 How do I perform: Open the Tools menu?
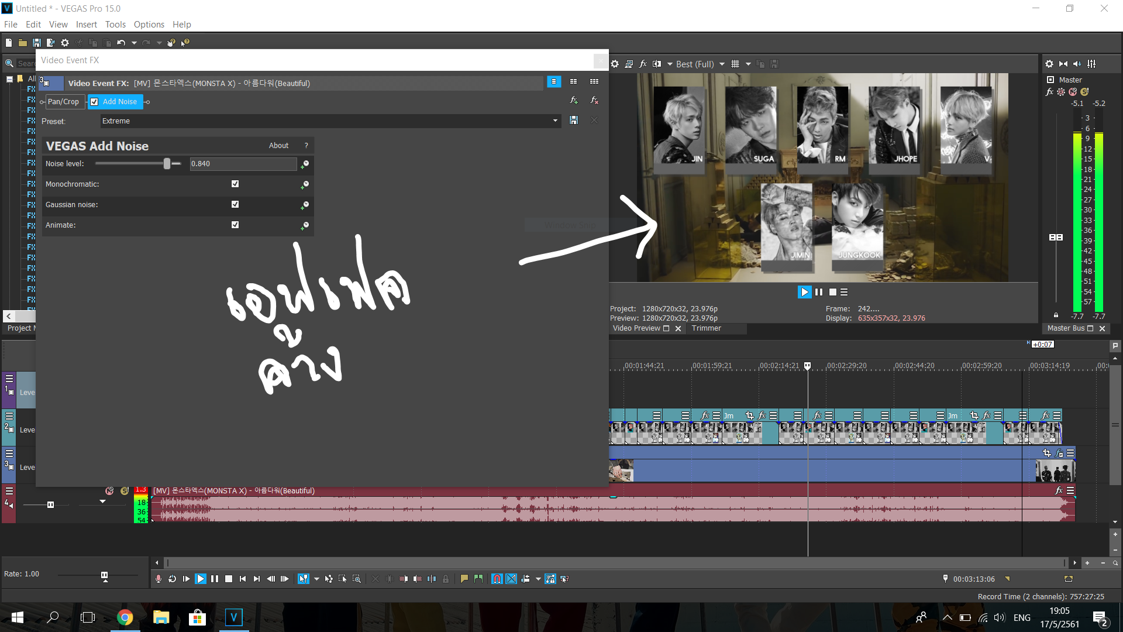point(115,25)
